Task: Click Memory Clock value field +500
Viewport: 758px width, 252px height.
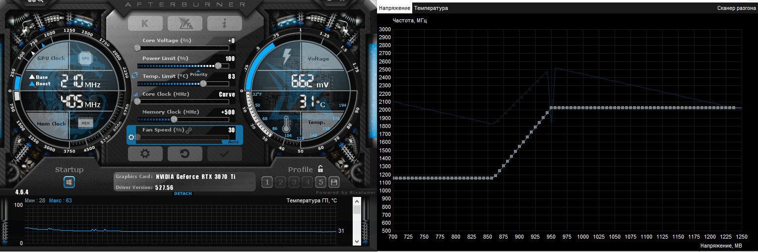Action: (x=228, y=112)
